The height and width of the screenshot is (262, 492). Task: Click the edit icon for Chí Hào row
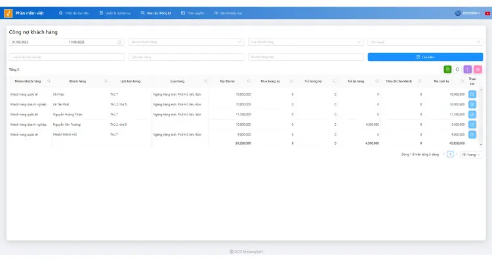tap(472, 94)
